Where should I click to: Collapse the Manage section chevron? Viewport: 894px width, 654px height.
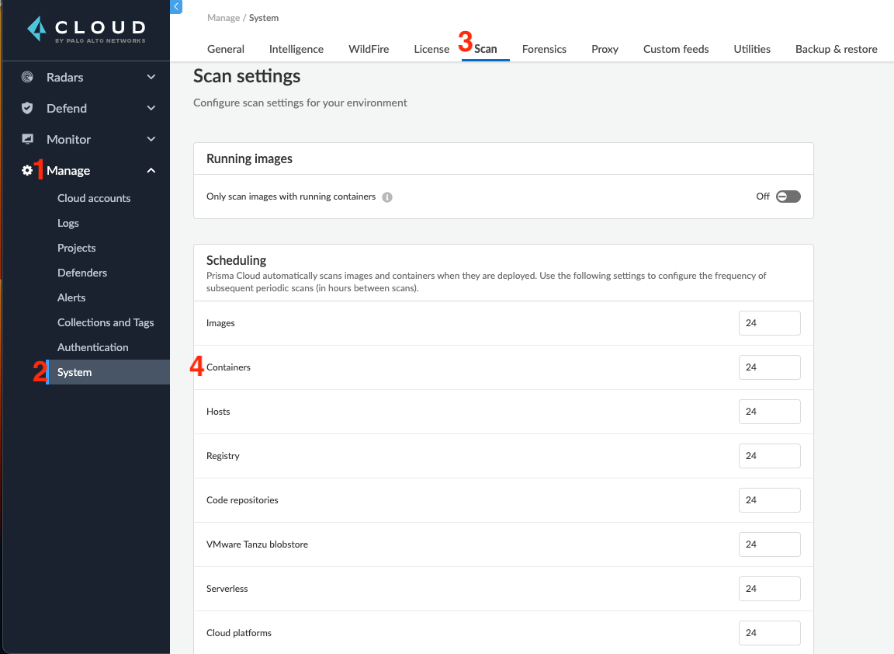pyautogui.click(x=151, y=170)
